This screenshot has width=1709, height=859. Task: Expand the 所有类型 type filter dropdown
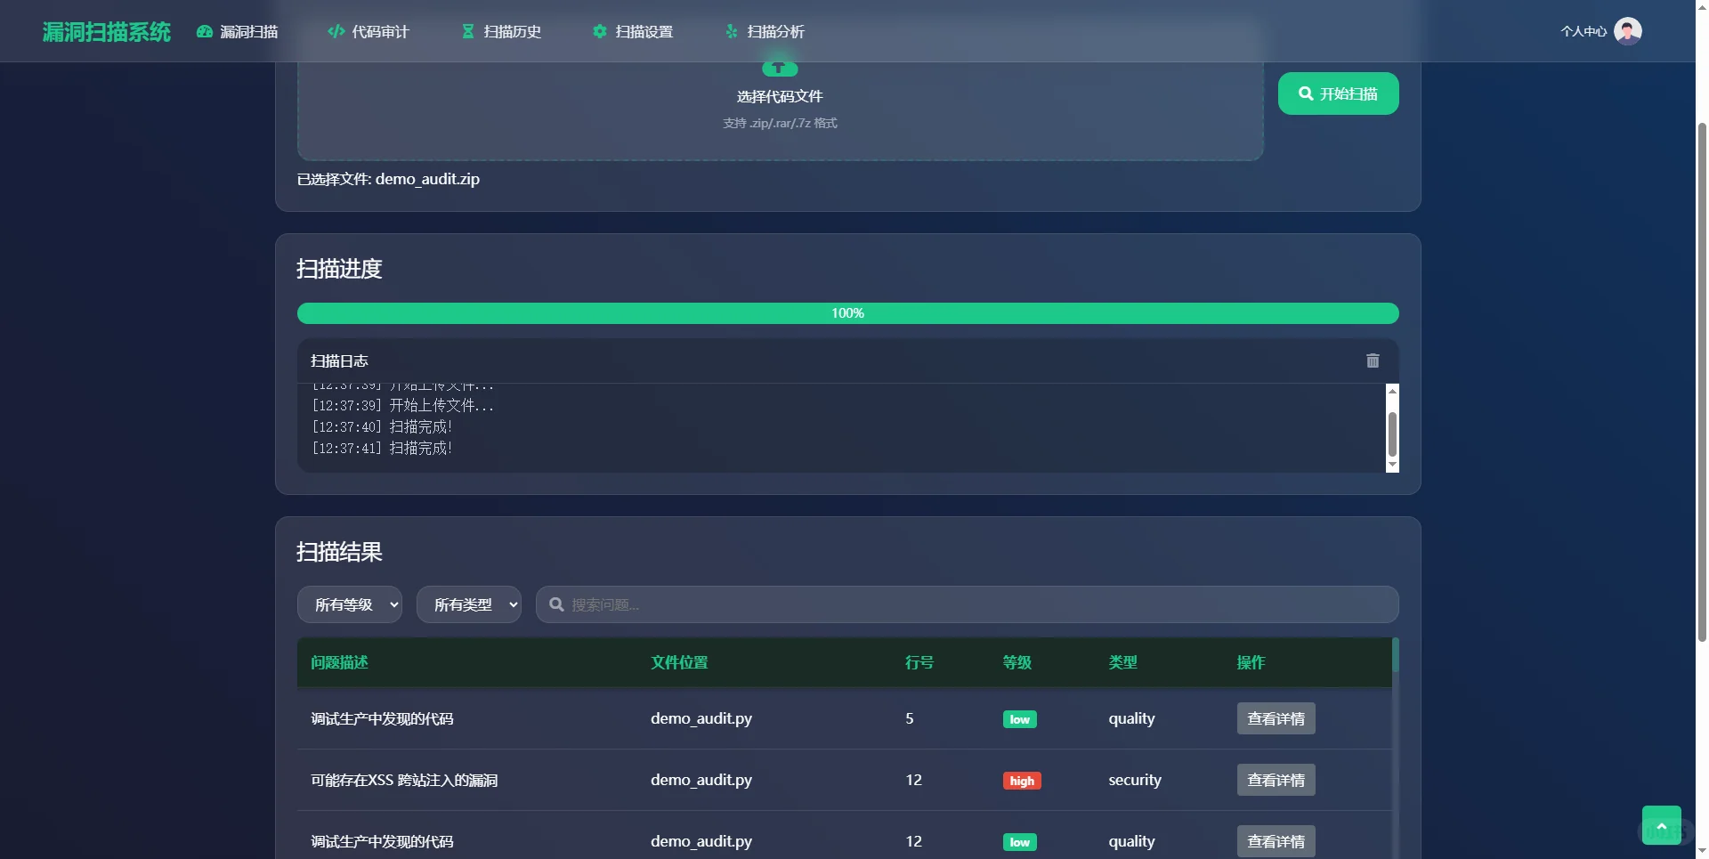469,604
